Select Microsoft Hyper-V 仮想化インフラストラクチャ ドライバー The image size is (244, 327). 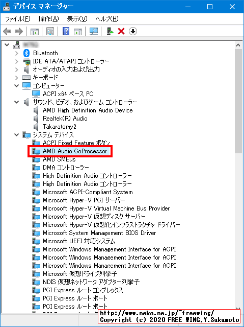[112, 225]
